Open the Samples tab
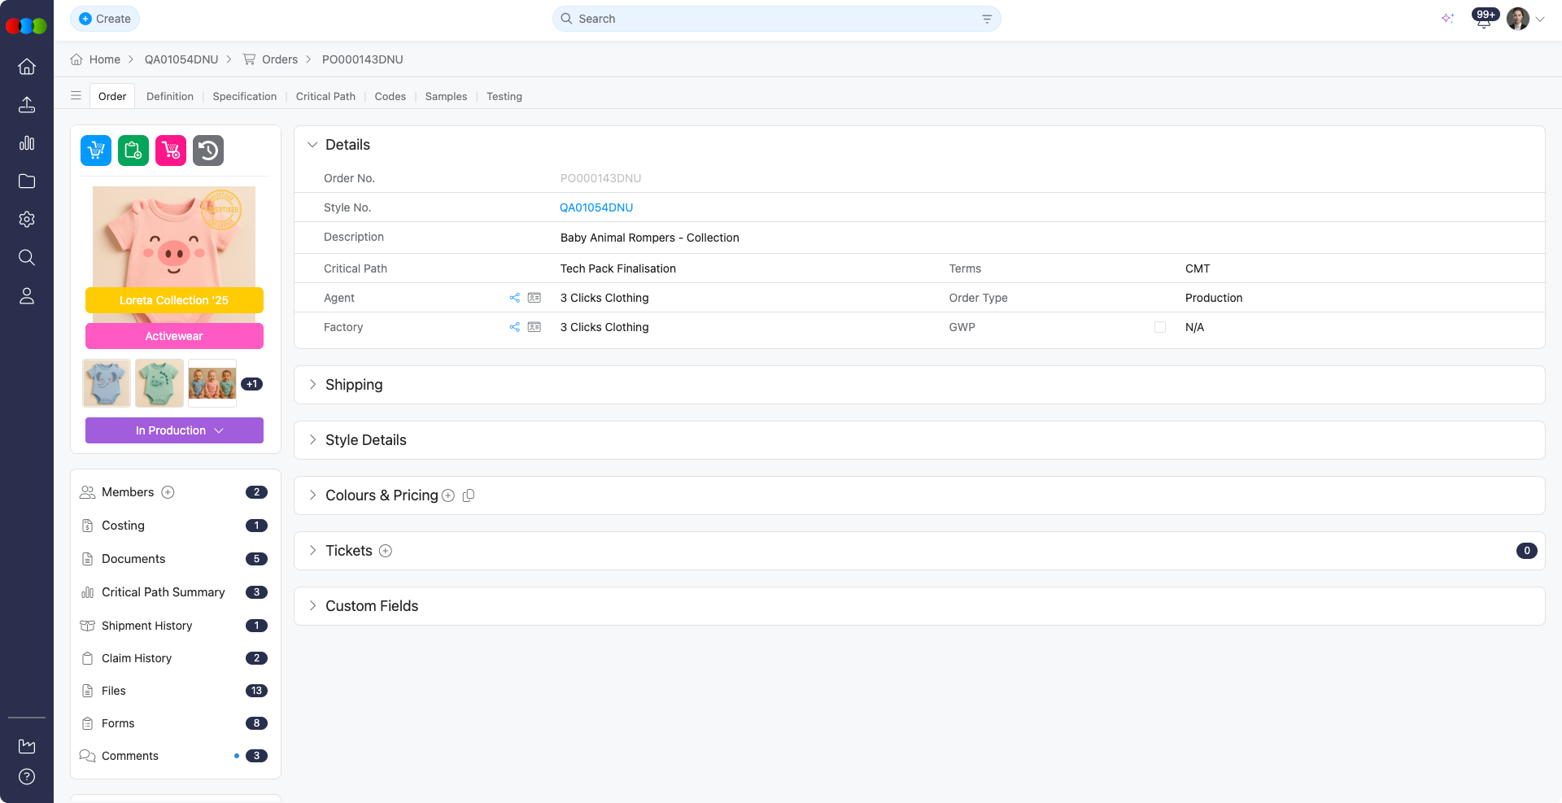This screenshot has width=1562, height=803. (446, 96)
